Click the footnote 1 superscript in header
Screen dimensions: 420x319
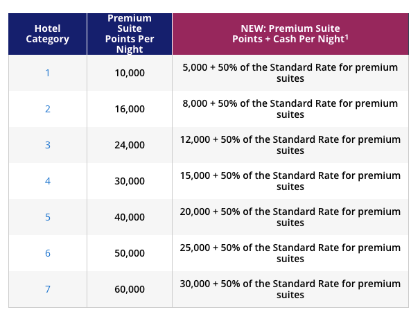[x=346, y=37]
